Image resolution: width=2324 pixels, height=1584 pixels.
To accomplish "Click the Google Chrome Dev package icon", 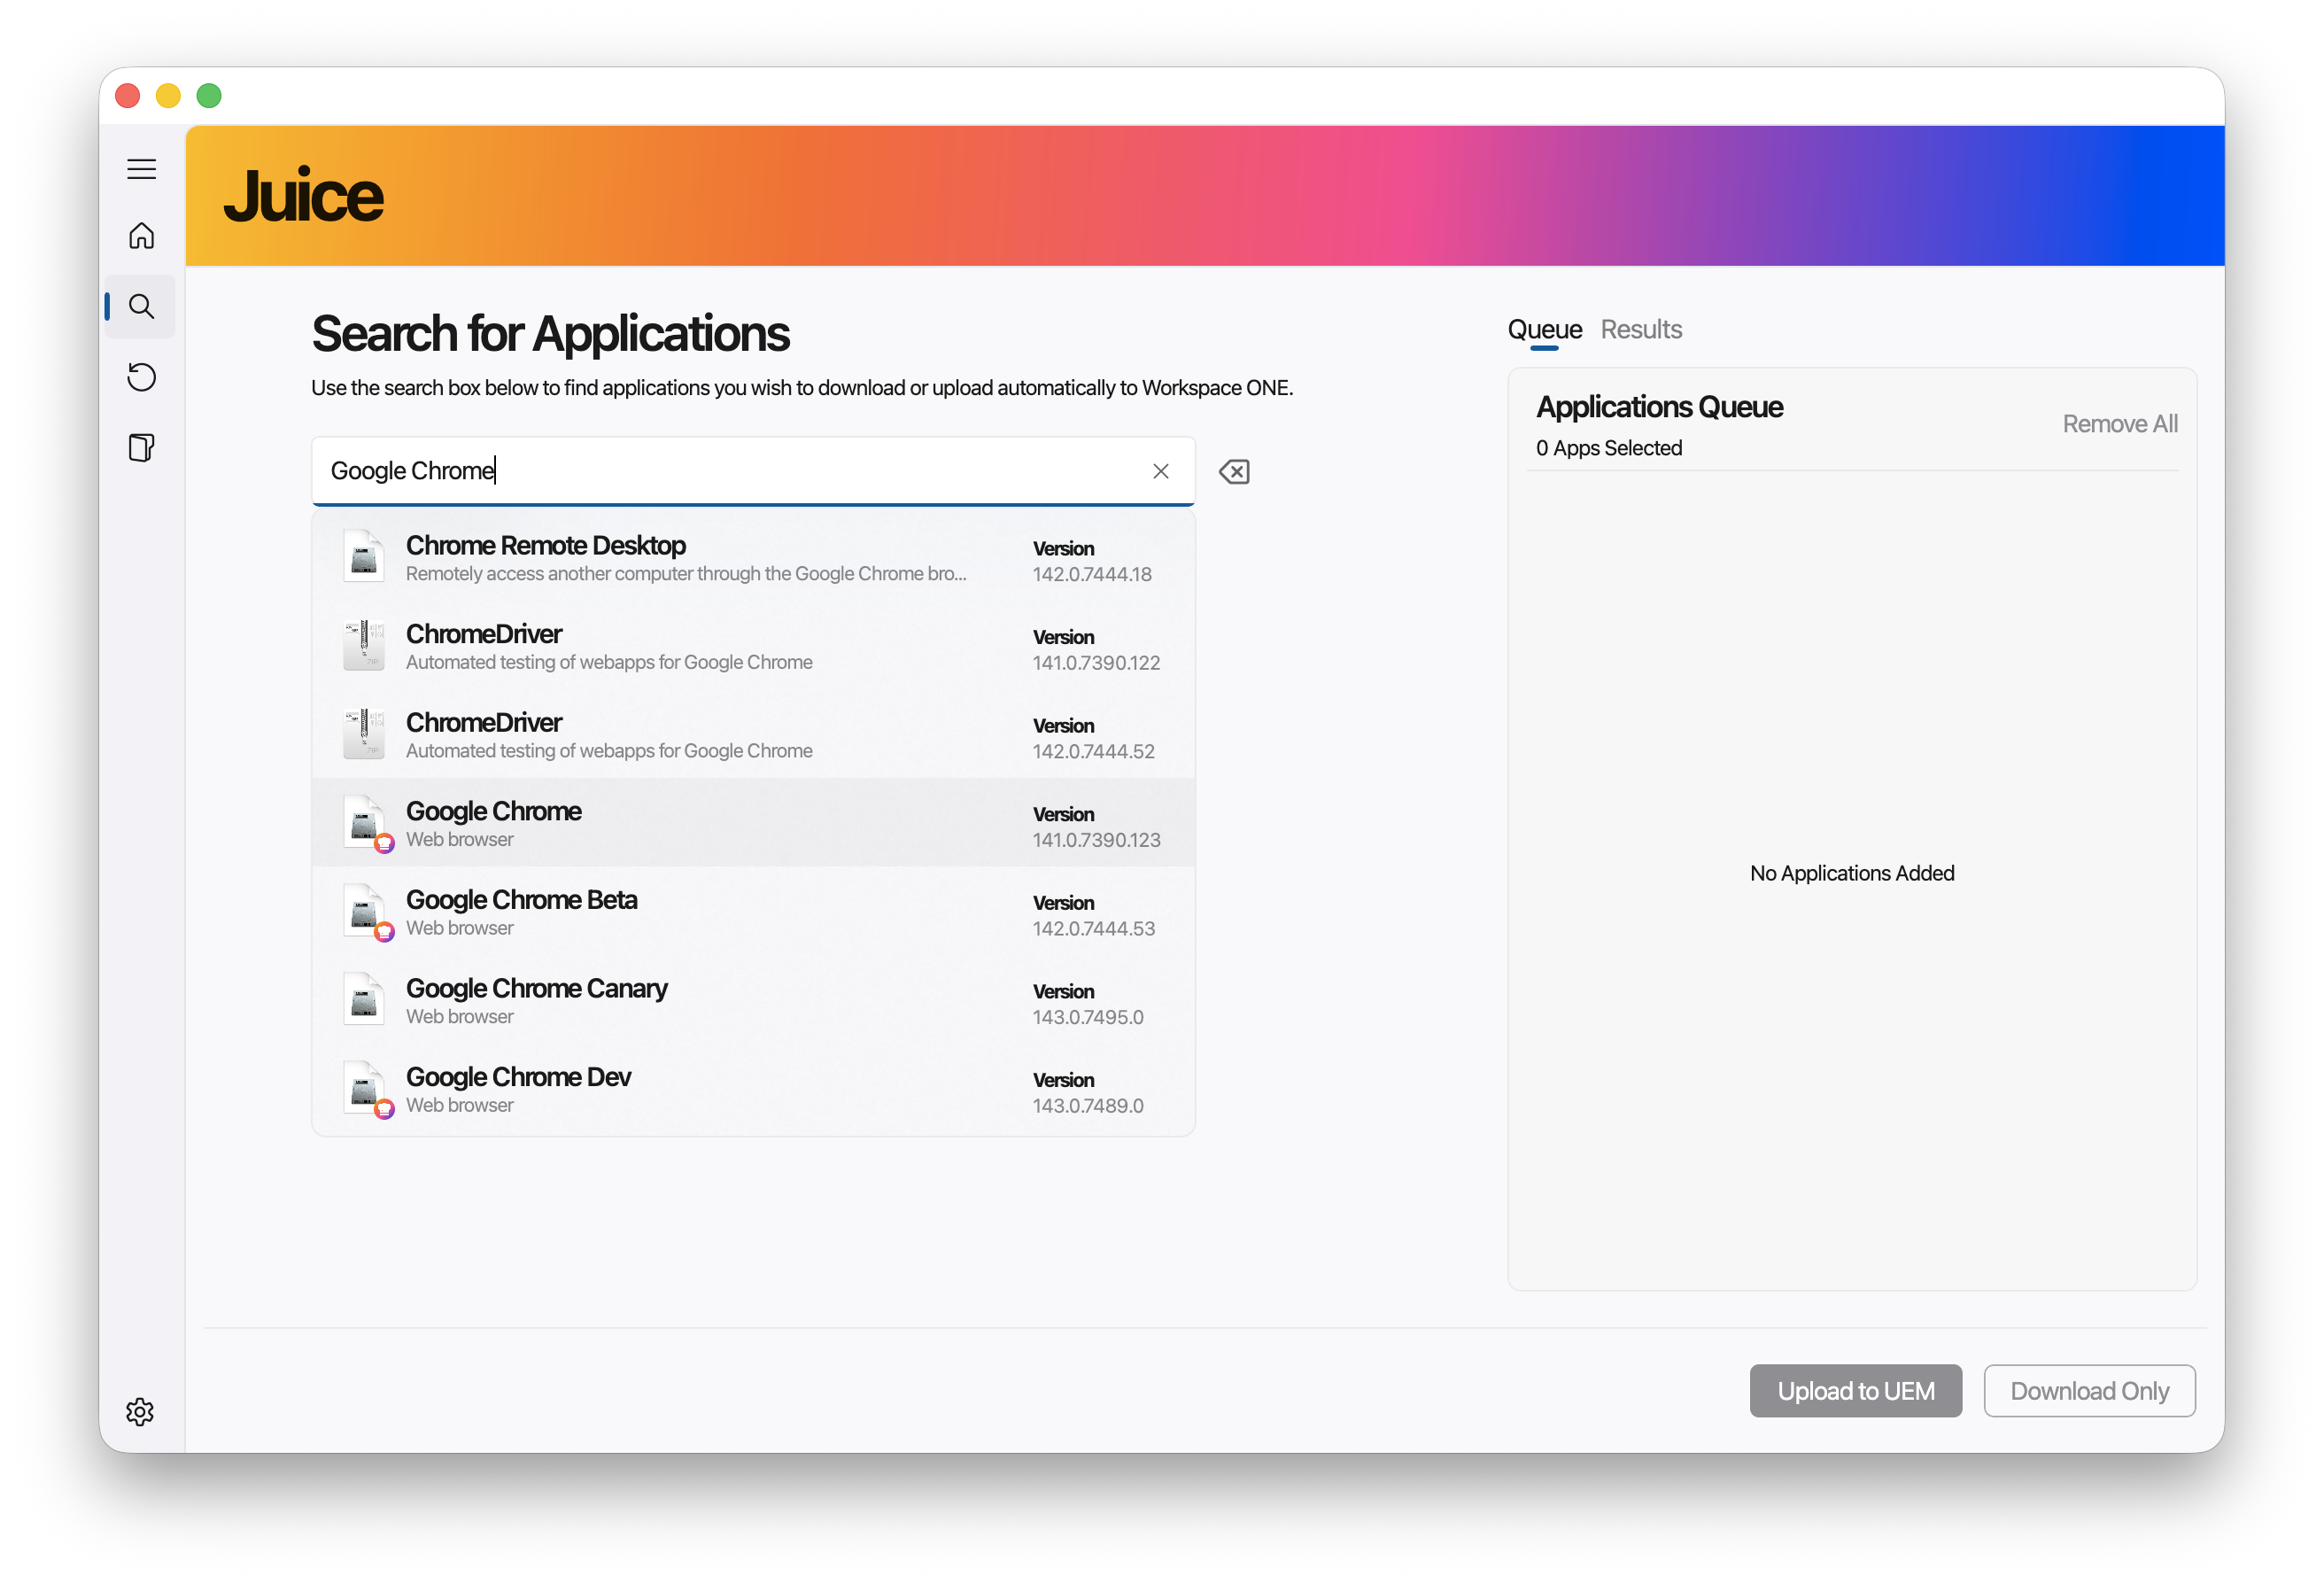I will point(365,1088).
